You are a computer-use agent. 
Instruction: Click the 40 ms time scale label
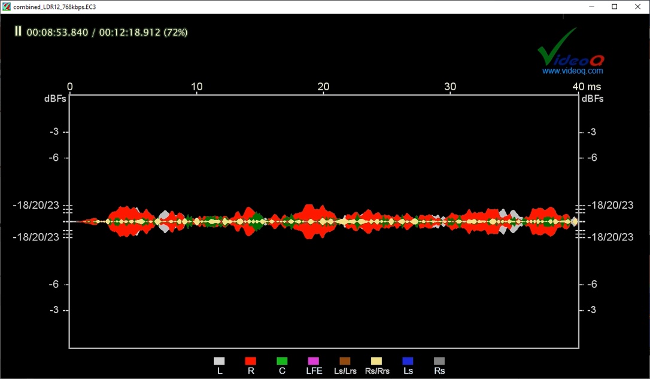coord(587,86)
